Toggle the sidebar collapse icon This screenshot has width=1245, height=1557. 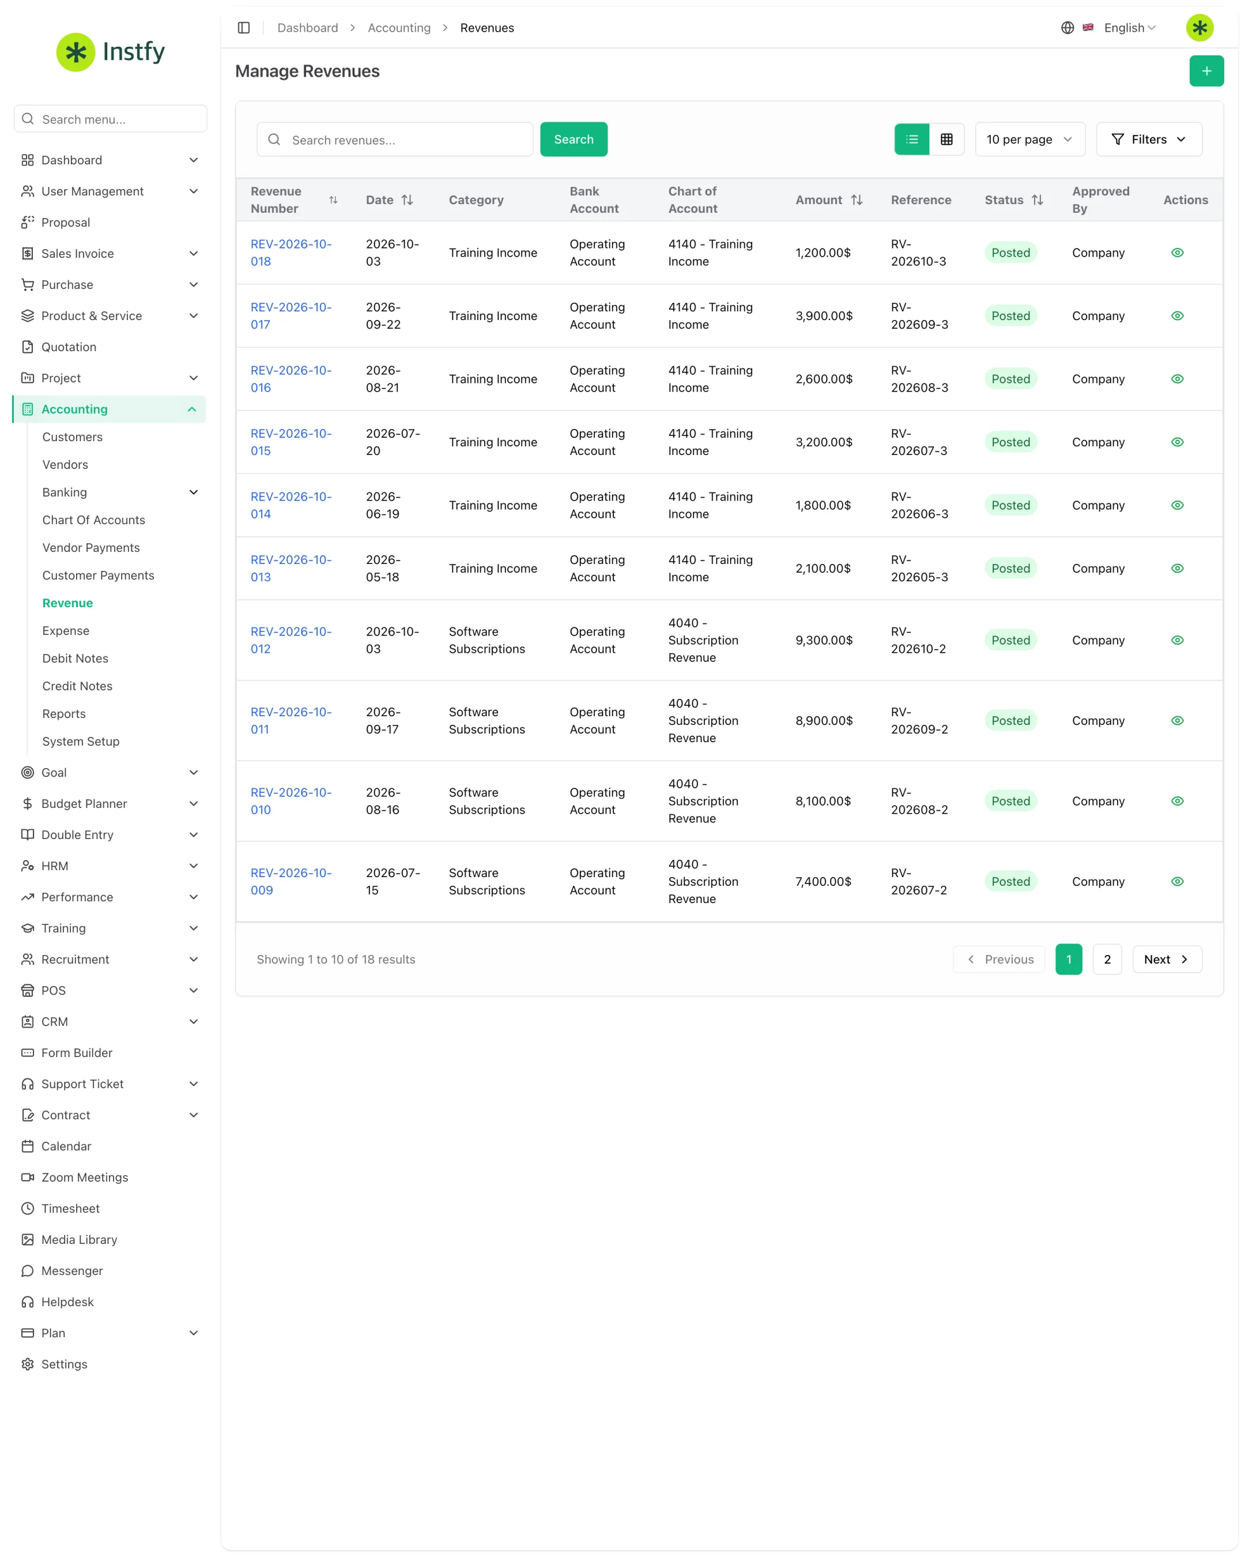pos(244,28)
